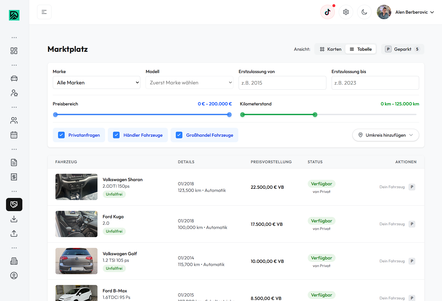Open the Ford Kuga thumbnail

(76, 224)
